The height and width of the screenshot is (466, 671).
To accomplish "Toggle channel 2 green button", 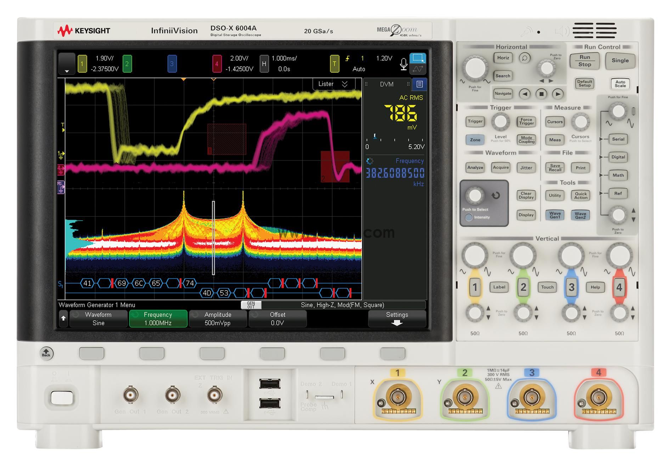I will [523, 287].
